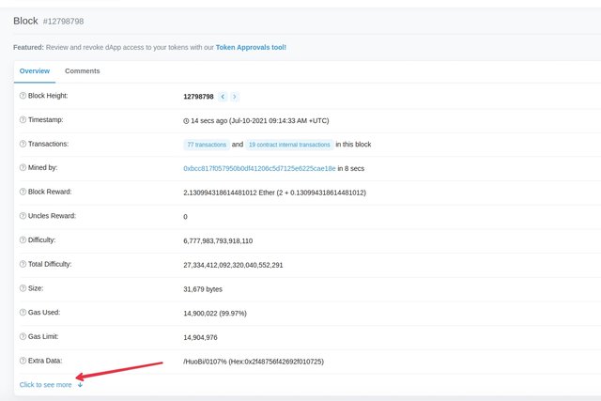Select the /HuoBi/0107% extra data text
The image size is (601, 401).
coord(205,362)
